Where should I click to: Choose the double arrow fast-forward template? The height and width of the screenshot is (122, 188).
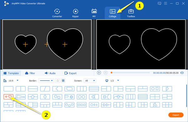(106, 105)
